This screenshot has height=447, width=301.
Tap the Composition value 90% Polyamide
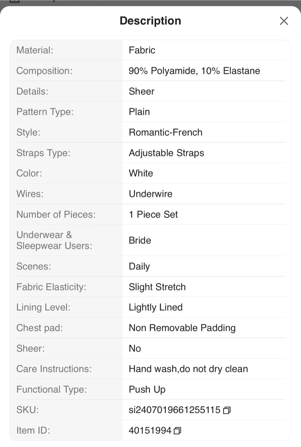click(x=194, y=71)
